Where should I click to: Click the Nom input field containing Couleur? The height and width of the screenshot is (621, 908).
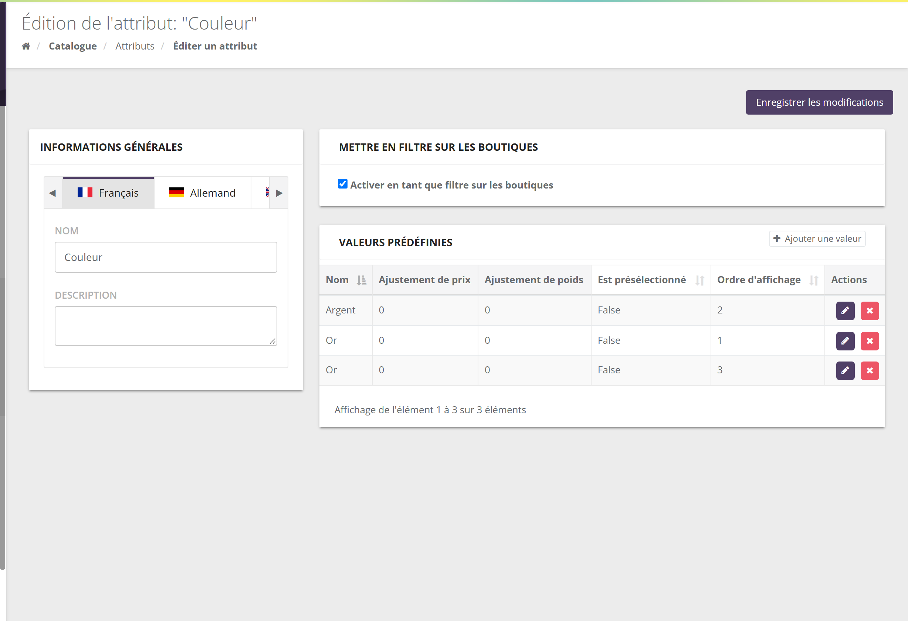point(166,257)
